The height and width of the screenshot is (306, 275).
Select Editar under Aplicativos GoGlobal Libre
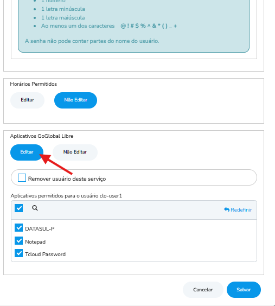[x=27, y=152]
